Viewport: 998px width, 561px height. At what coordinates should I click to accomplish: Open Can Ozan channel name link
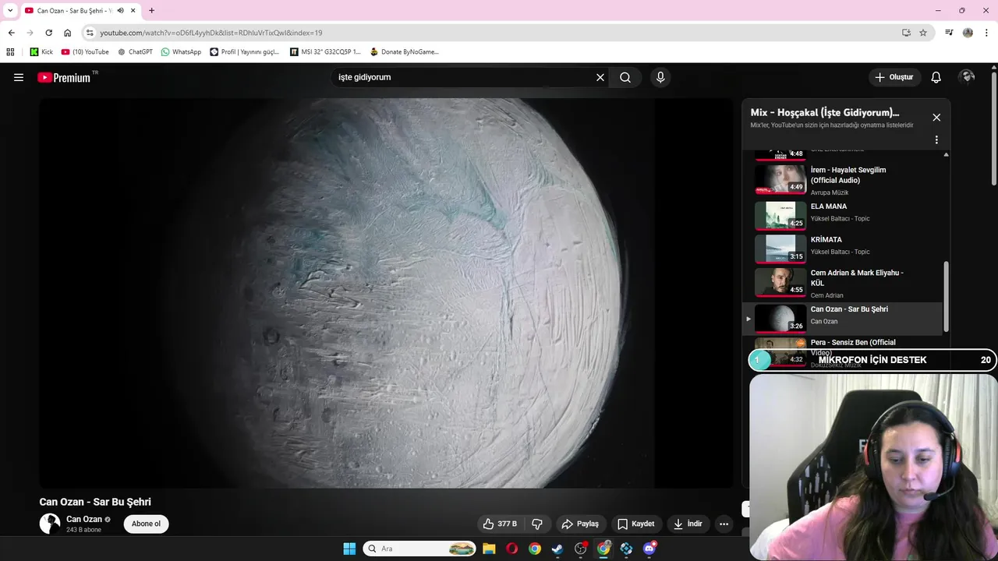click(84, 519)
